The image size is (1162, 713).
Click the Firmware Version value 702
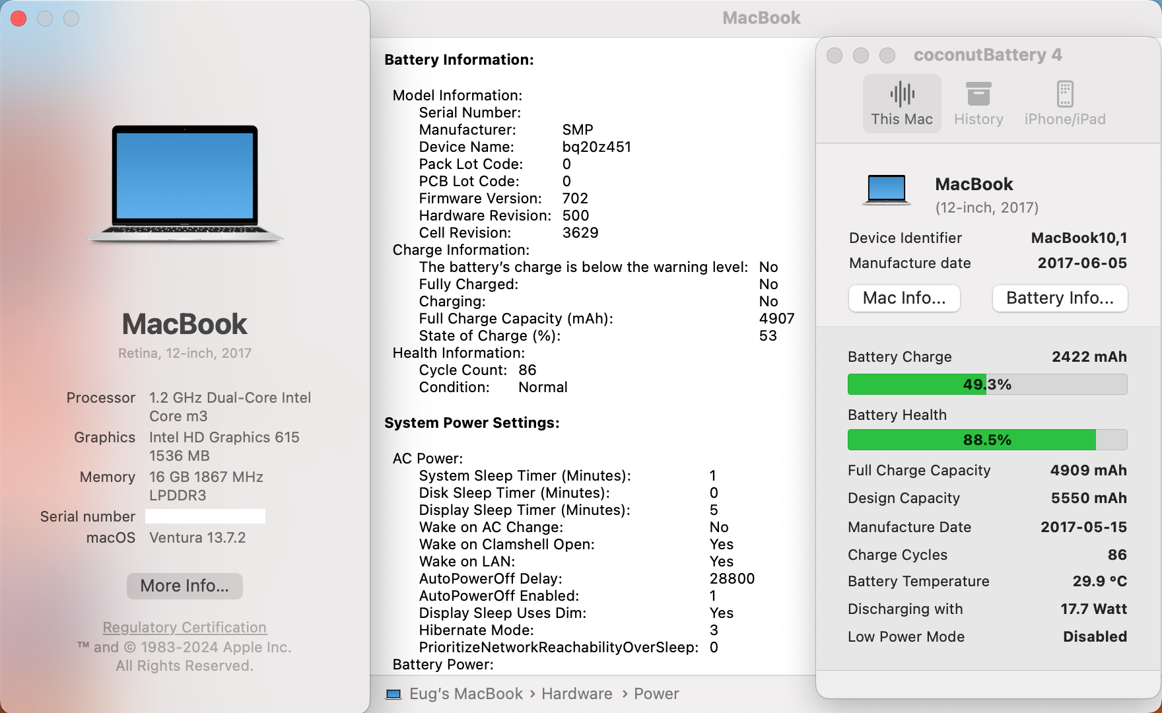(x=575, y=198)
